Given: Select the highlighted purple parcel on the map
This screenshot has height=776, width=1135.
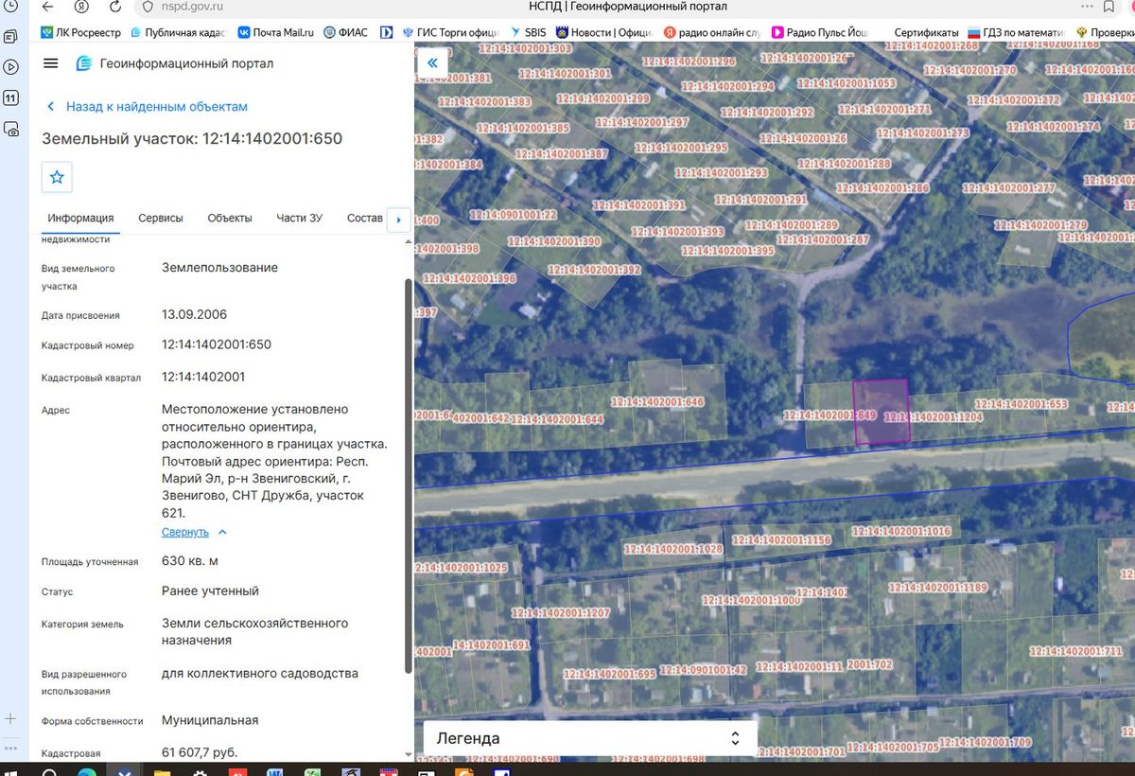Looking at the screenshot, I should tap(882, 412).
